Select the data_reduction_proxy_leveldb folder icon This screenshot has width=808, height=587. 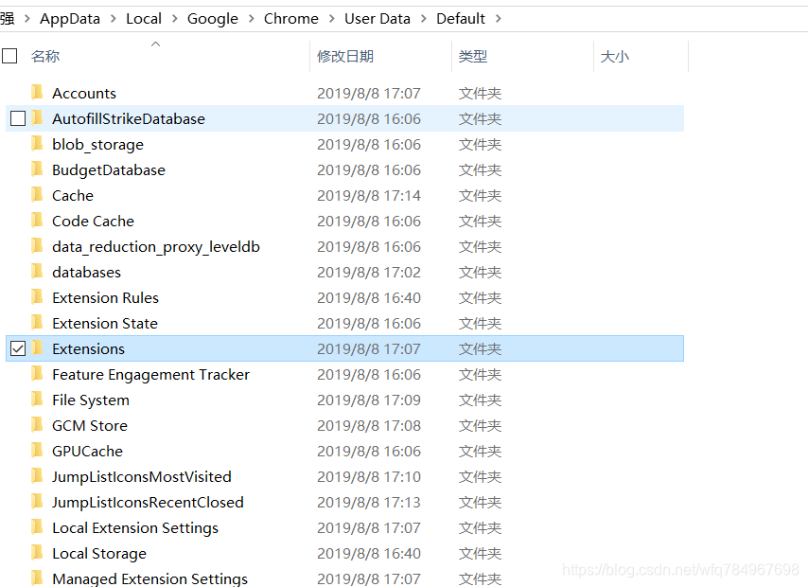(x=37, y=245)
